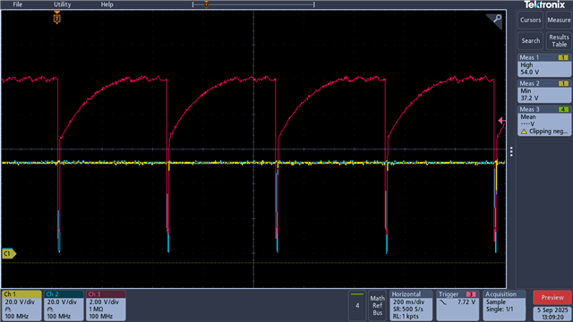Viewport: 573px width, 322px height.
Task: Toggle the Ch 1 channel badge
Action: coord(21,305)
